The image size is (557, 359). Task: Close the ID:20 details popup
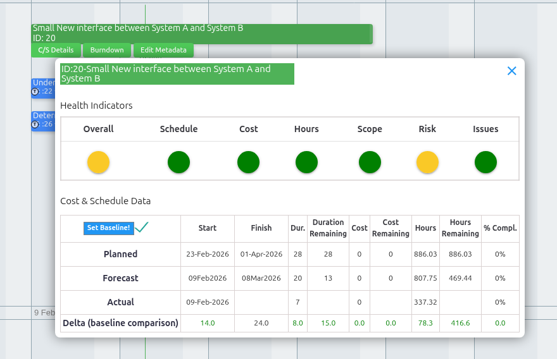pos(511,71)
